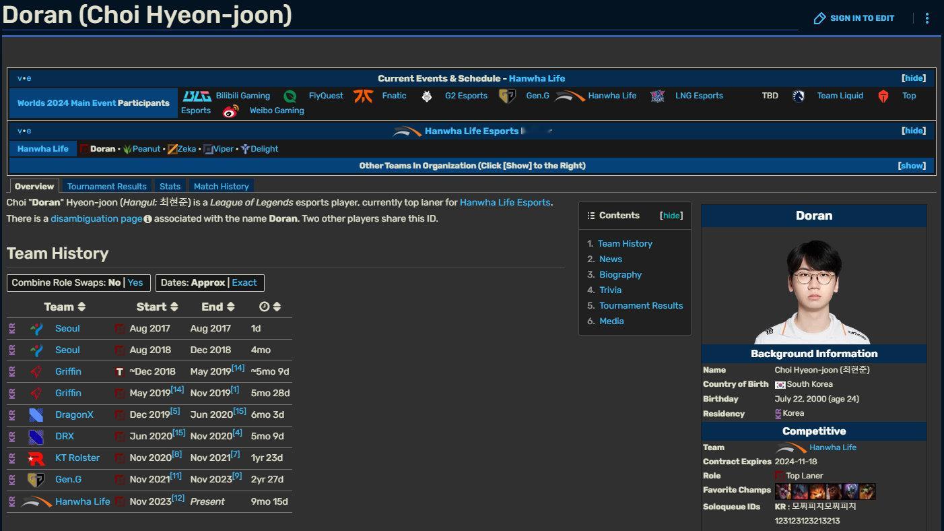Switch to the Match History tab

pyautogui.click(x=222, y=186)
